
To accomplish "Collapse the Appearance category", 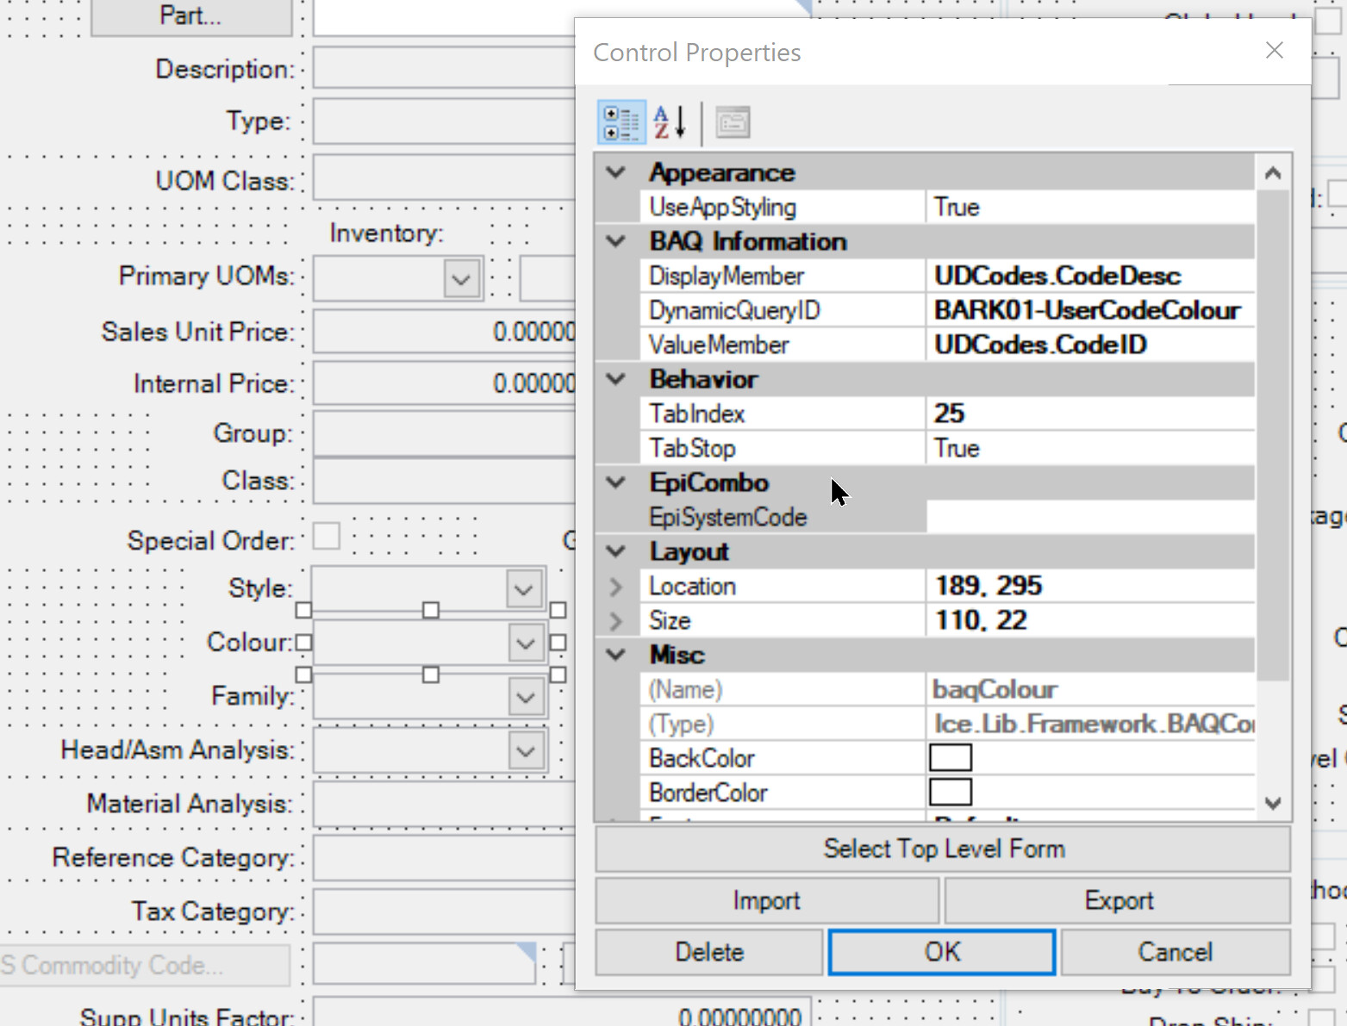I will [615, 171].
